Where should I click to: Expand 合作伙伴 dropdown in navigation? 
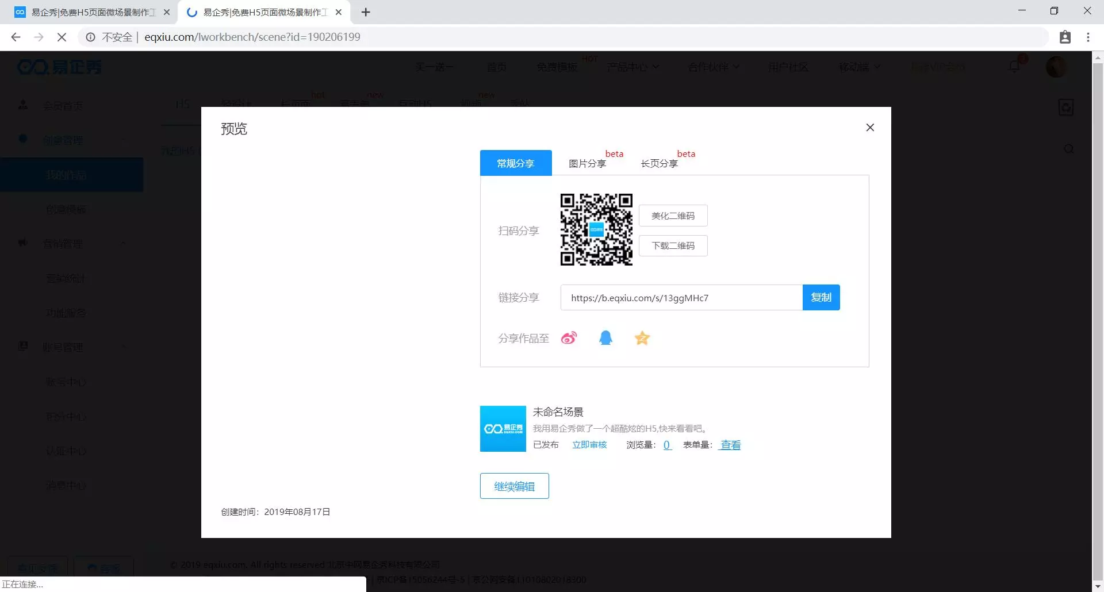pos(714,67)
